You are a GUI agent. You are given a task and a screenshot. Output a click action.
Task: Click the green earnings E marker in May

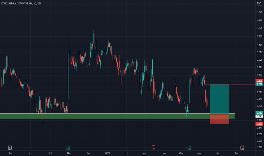pyautogui.click(x=189, y=147)
